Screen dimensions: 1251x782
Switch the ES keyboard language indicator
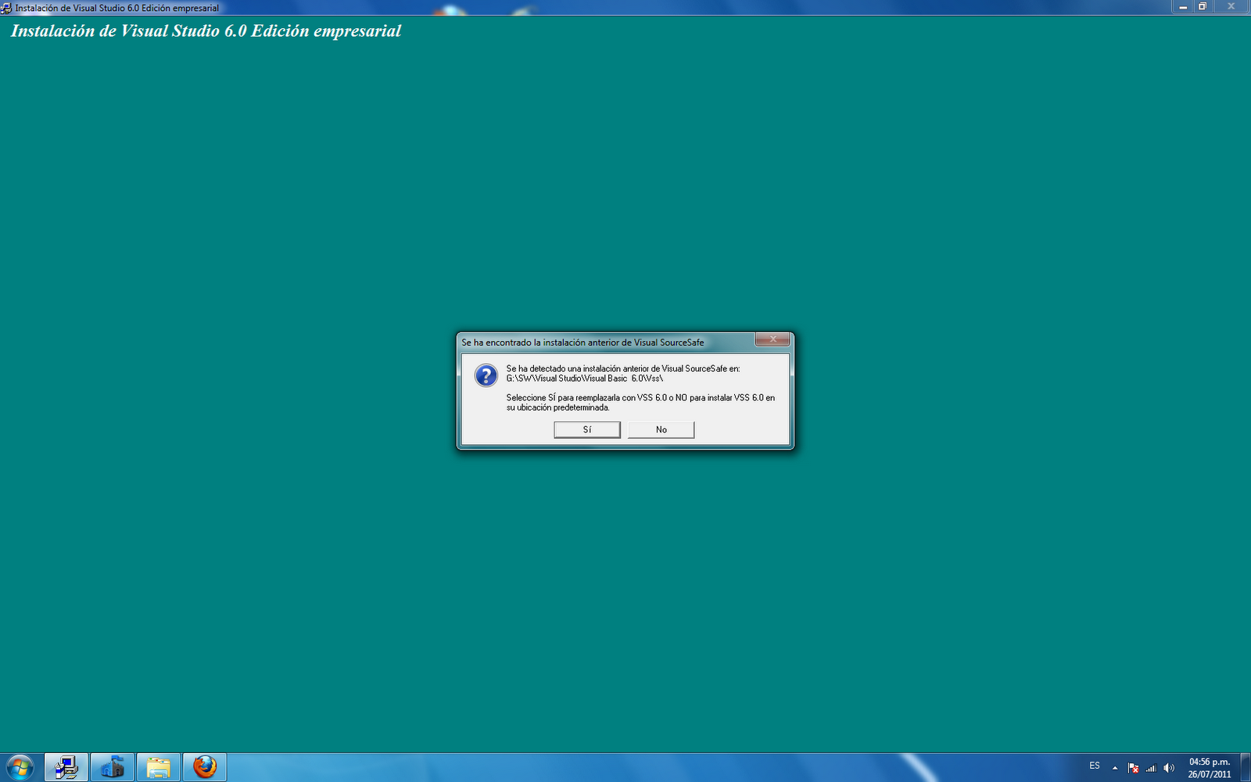tap(1093, 767)
